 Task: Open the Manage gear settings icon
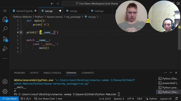click(x=5, y=91)
